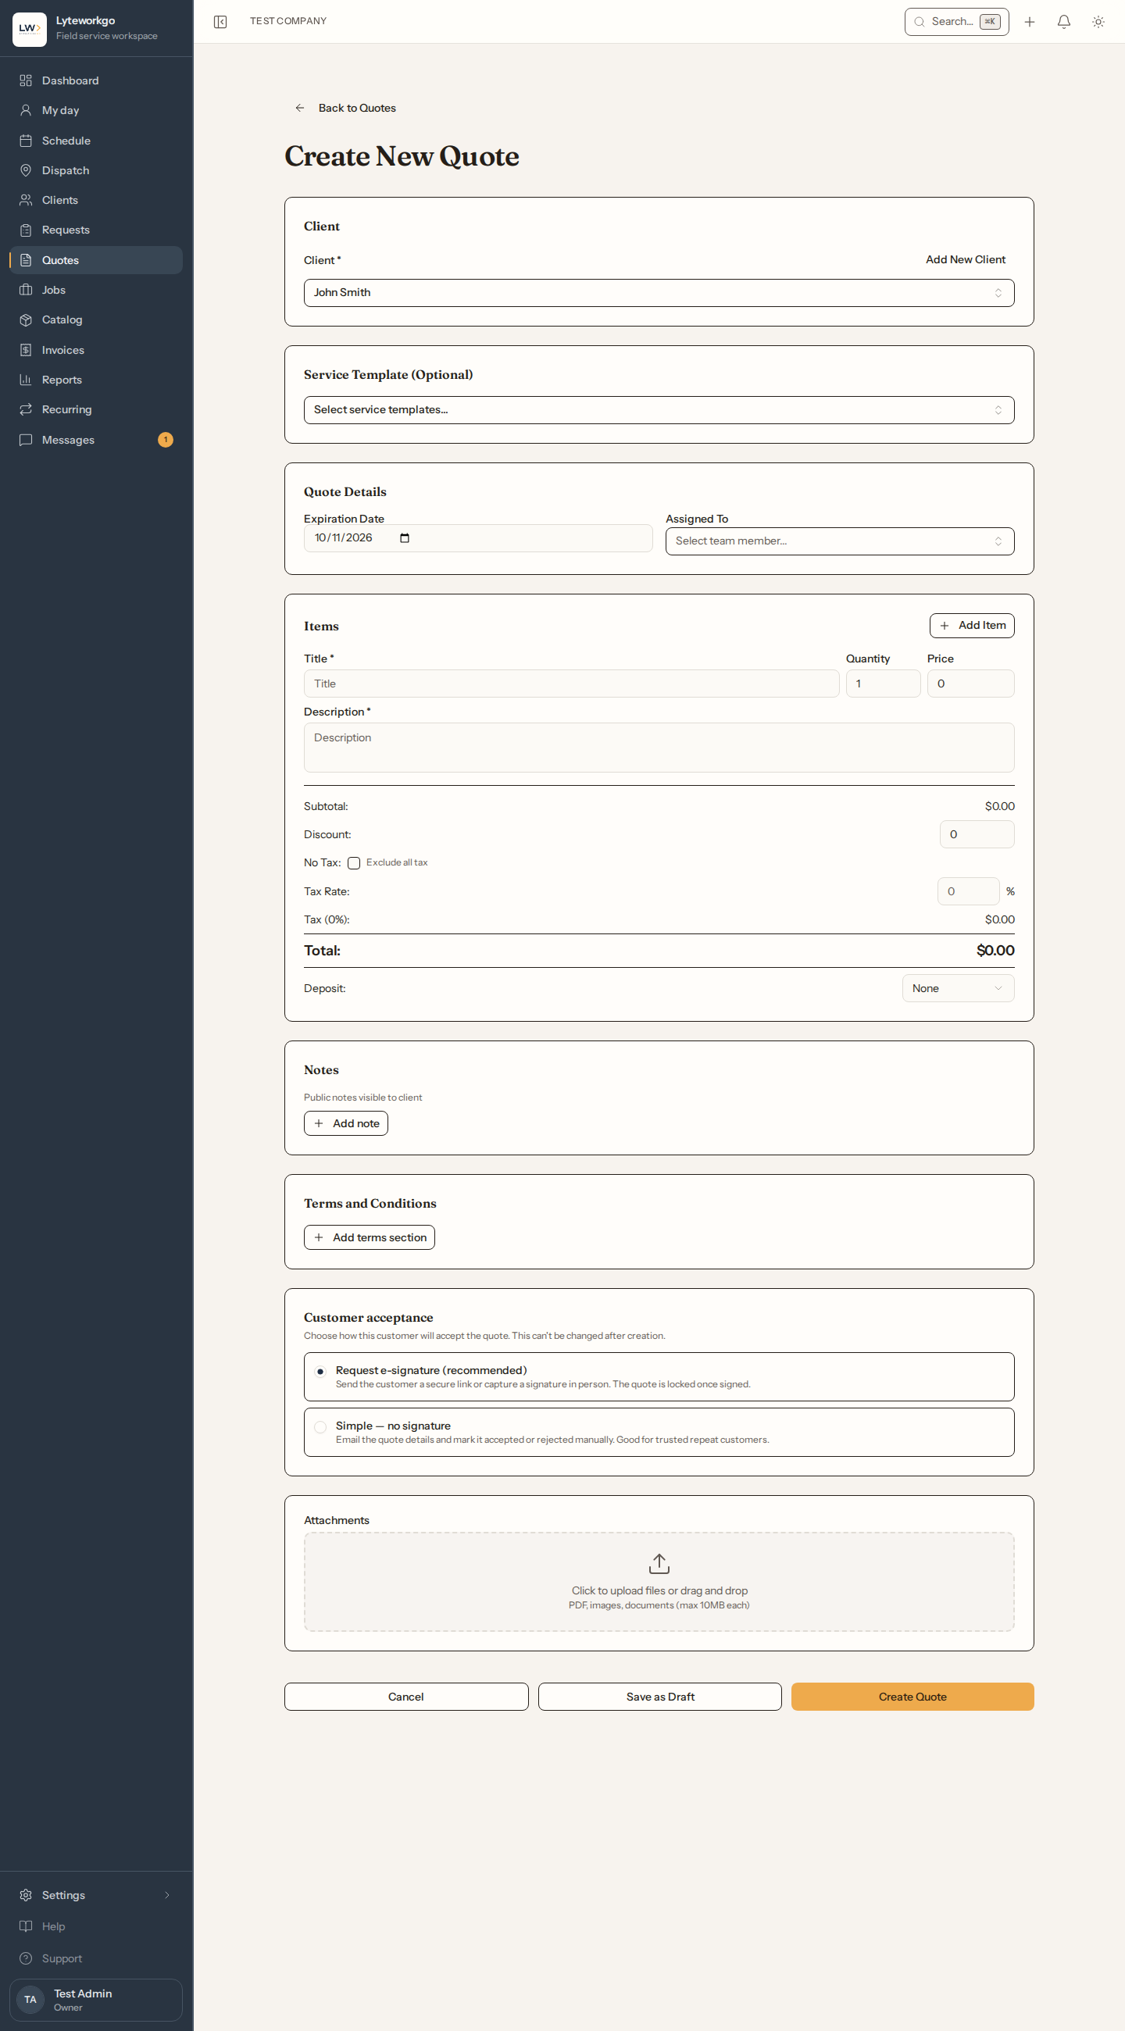Click the item Title input field
This screenshot has width=1125, height=2031.
pyautogui.click(x=571, y=684)
